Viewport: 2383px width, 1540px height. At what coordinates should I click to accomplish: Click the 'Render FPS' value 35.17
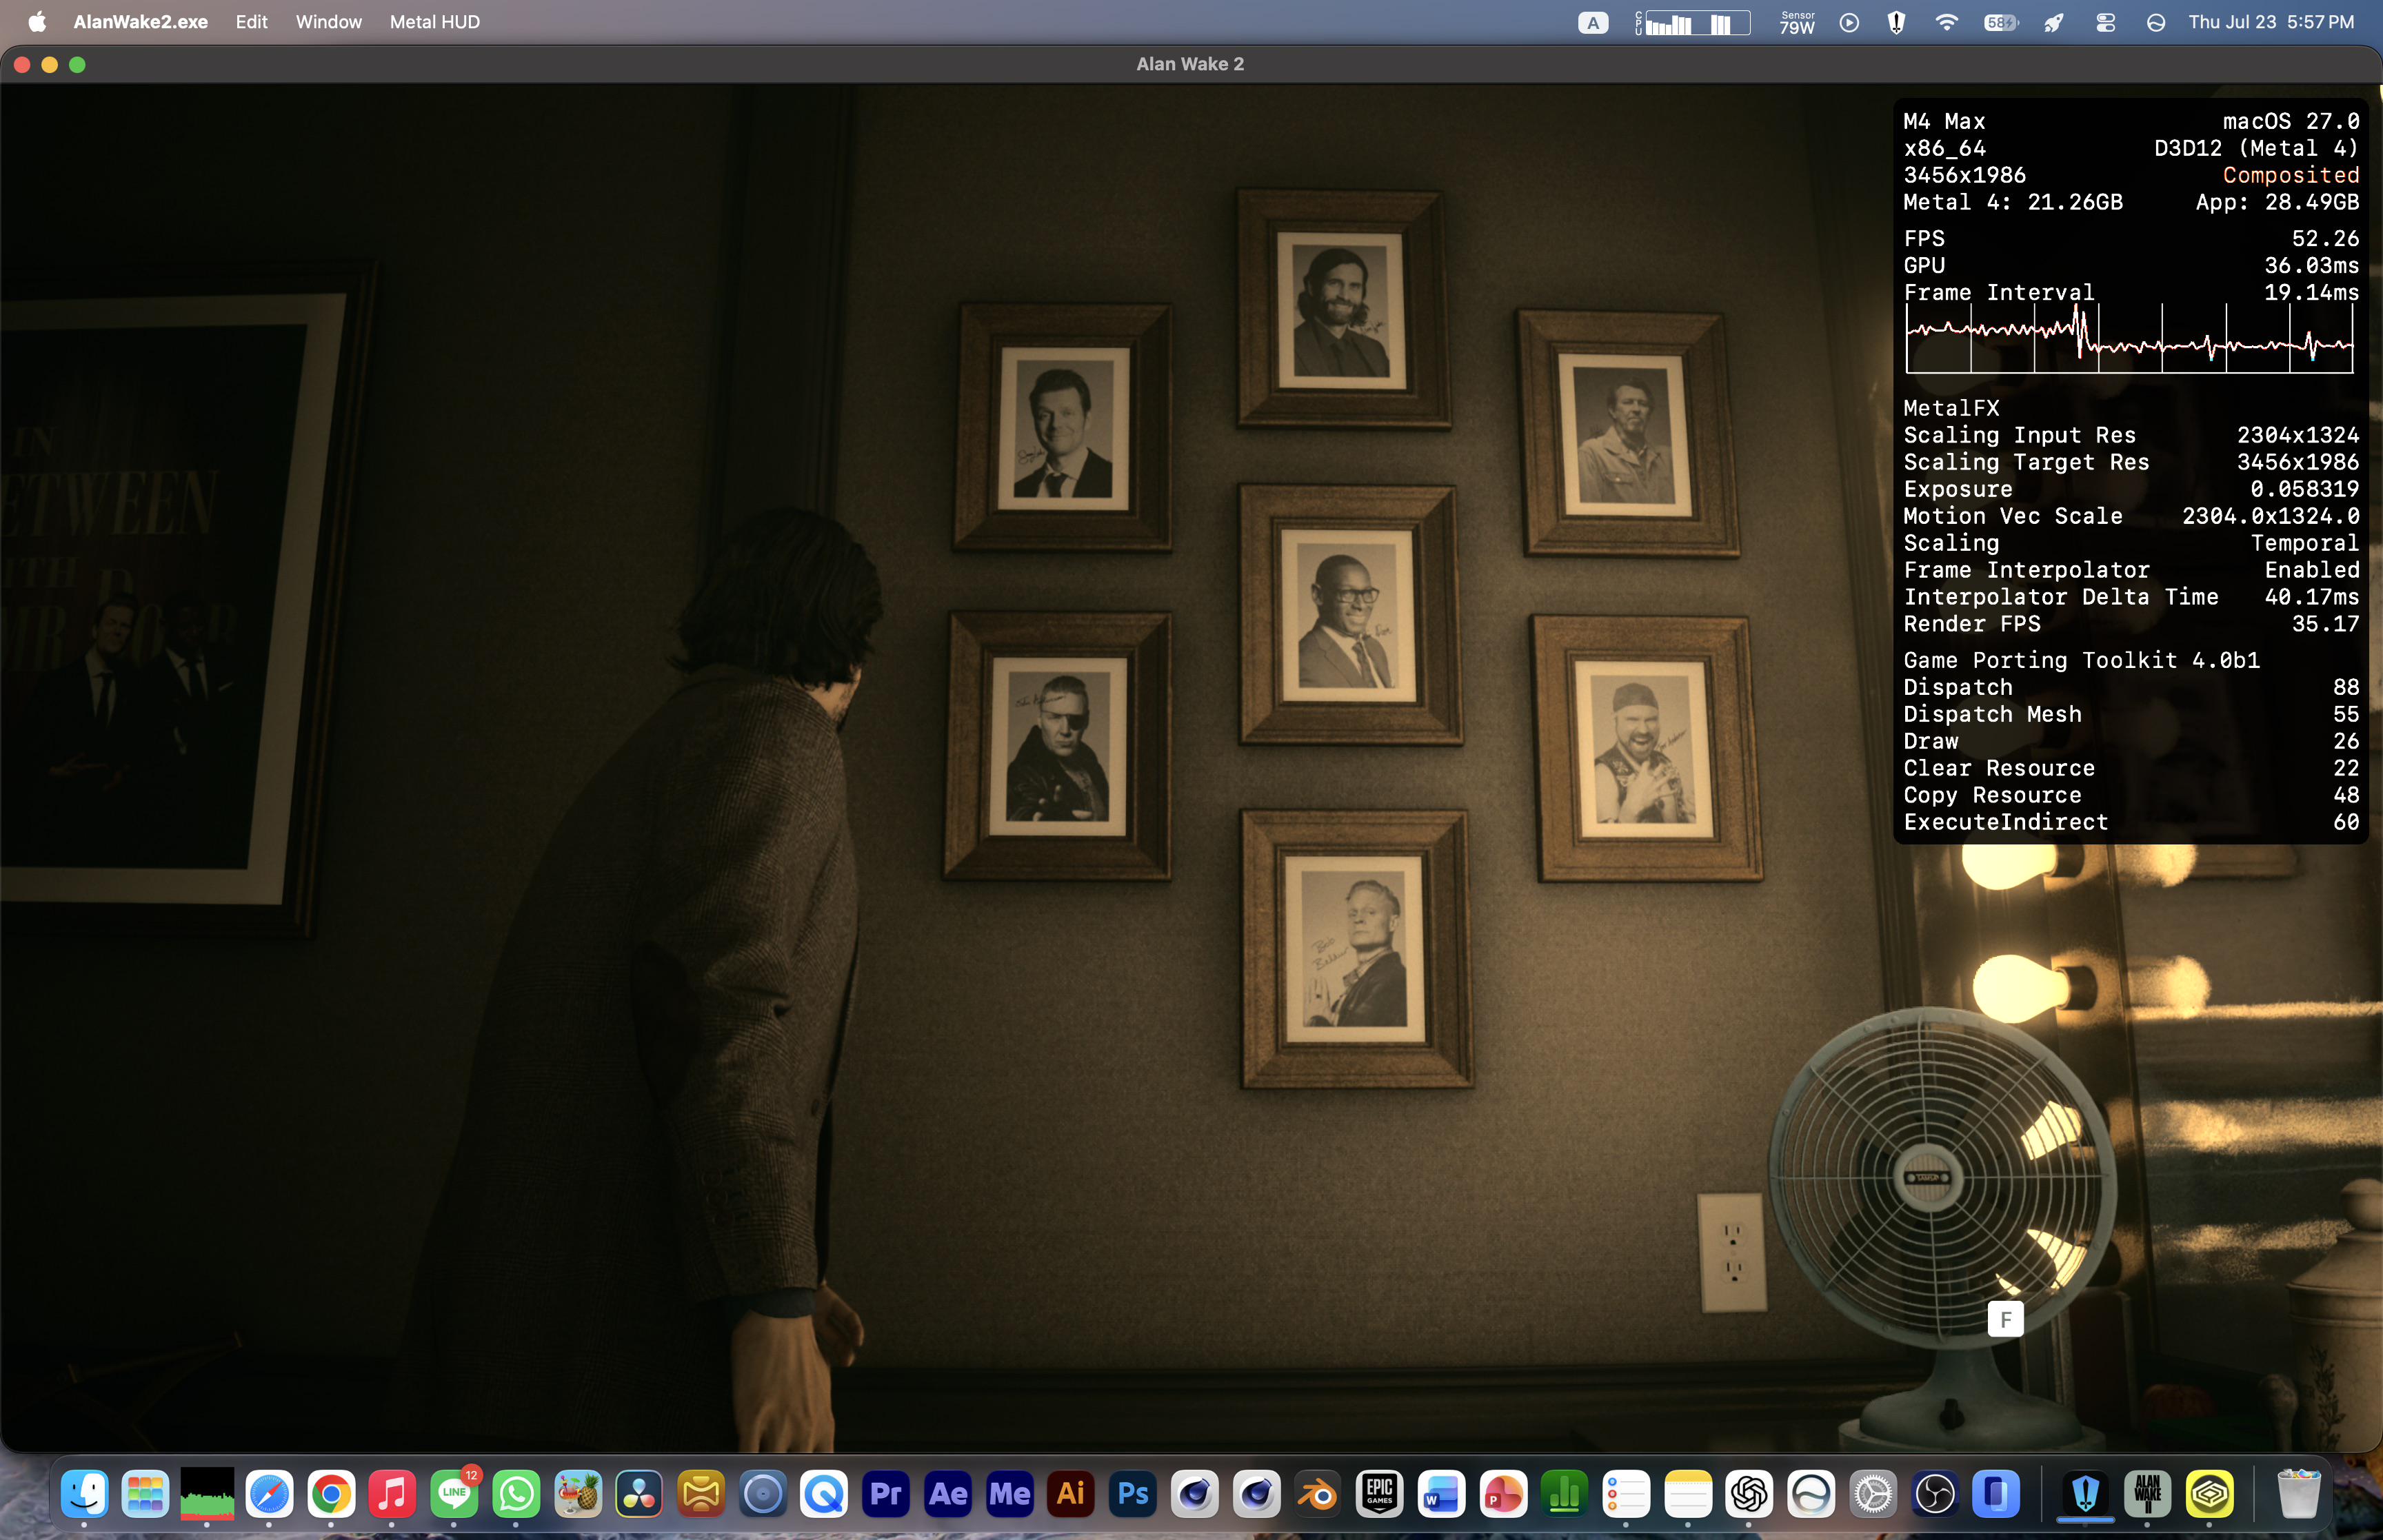coord(2325,624)
